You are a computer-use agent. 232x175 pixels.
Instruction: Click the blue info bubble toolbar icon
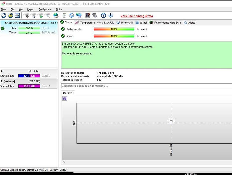pyautogui.click(x=111, y=16)
